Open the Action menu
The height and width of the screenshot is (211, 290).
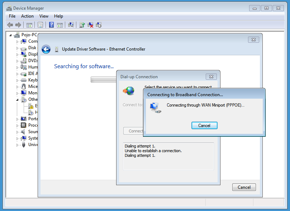[27, 16]
